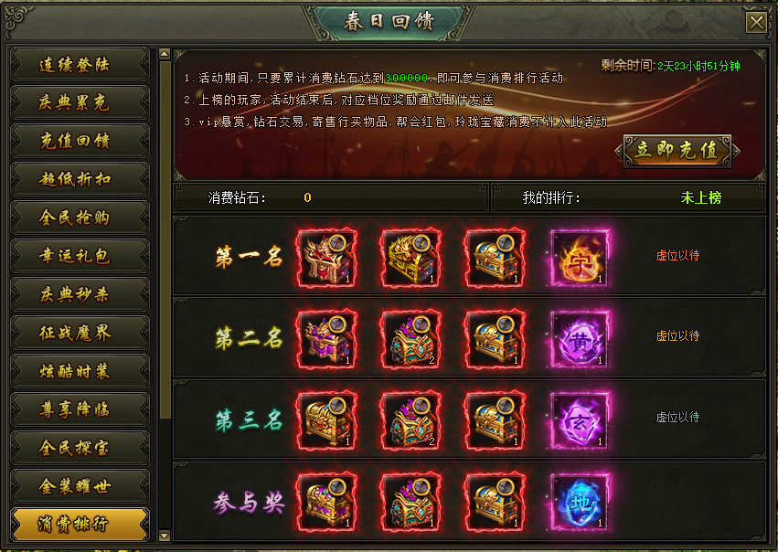The height and width of the screenshot is (552, 778).
Task: Switch to the 庆典累充 tab
Action: click(80, 102)
